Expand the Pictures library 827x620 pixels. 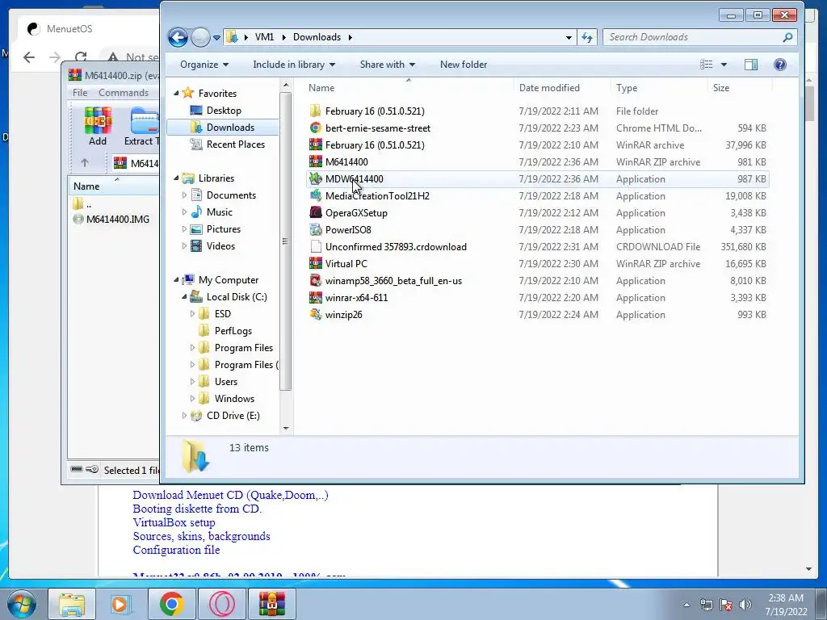coord(184,229)
